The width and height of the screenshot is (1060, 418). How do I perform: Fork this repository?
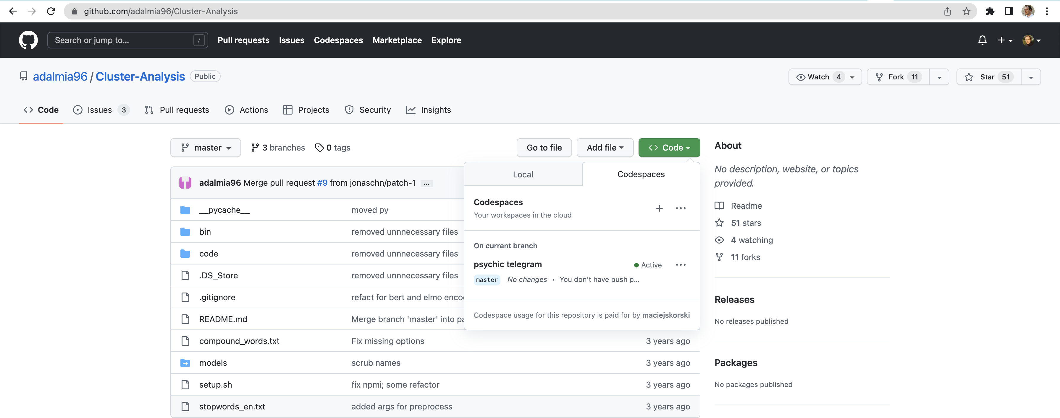pos(898,77)
